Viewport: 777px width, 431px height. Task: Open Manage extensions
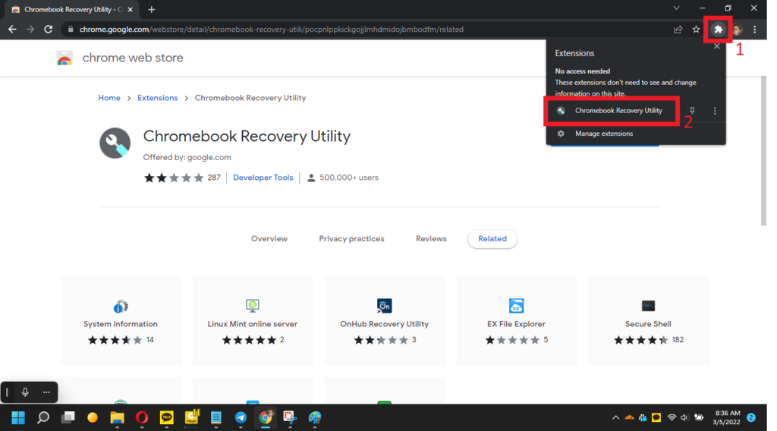point(603,134)
